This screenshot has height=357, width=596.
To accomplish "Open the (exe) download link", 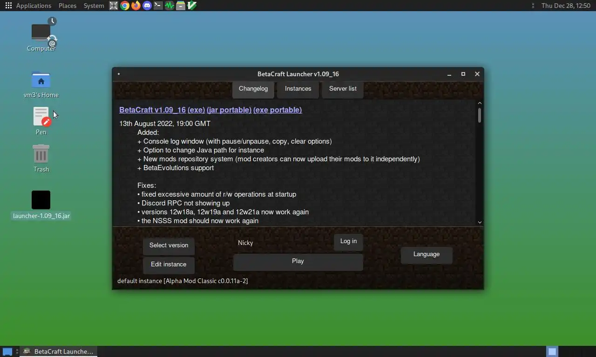I will click(196, 110).
